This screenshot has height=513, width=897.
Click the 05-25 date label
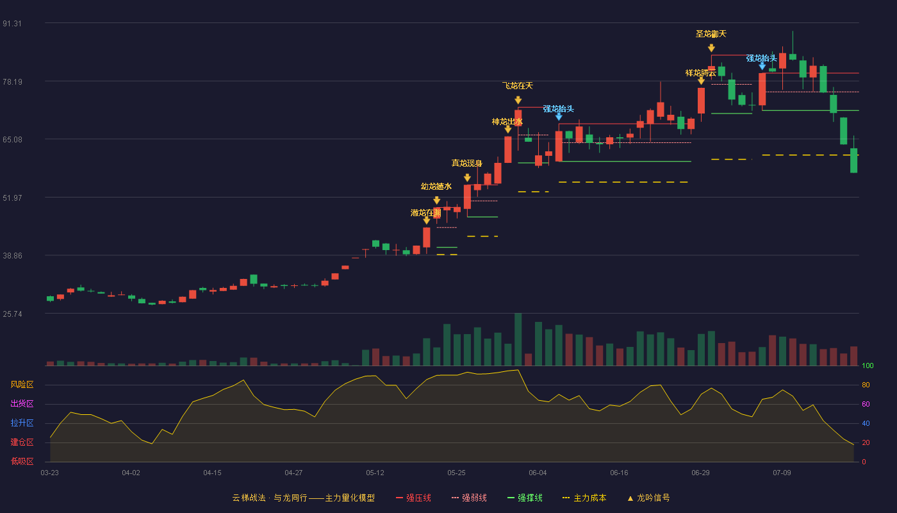[456, 473]
